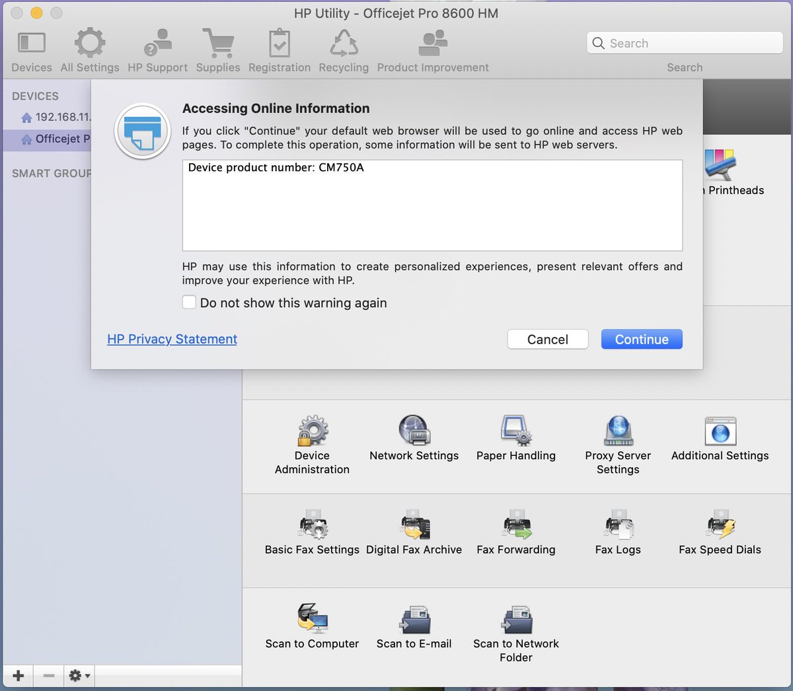The width and height of the screenshot is (793, 691).
Task: Click the Device product number info box
Action: [x=432, y=205]
